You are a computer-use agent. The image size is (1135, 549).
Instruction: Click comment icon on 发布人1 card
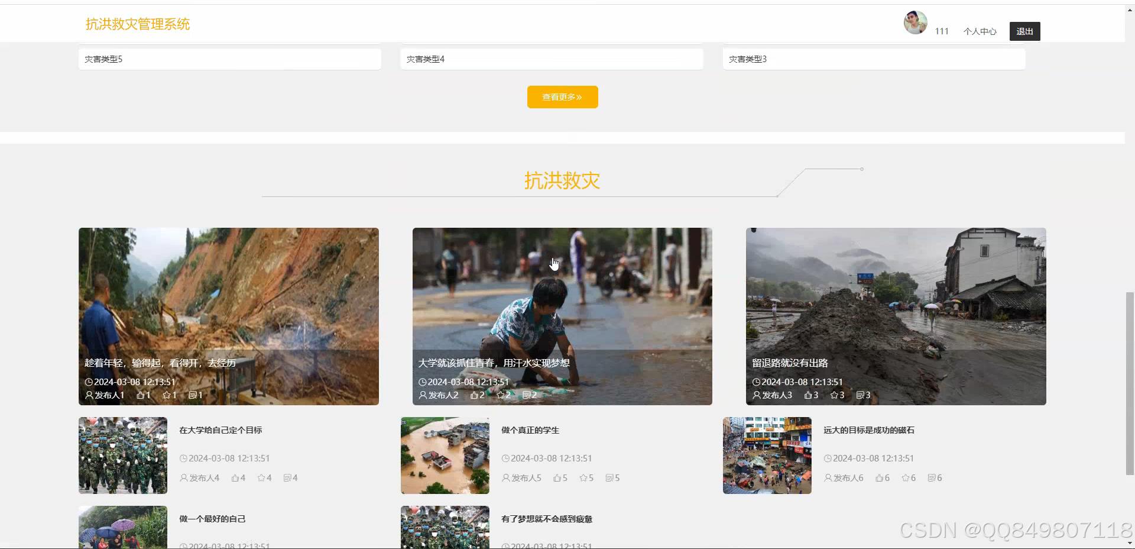click(193, 395)
